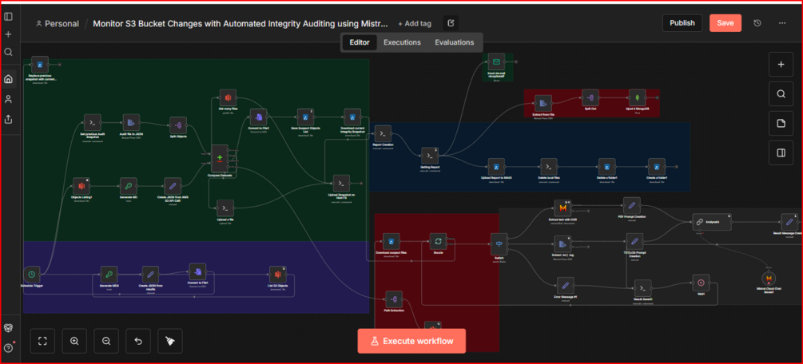Undo last canvas change
The width and height of the screenshot is (803, 364).
138,341
